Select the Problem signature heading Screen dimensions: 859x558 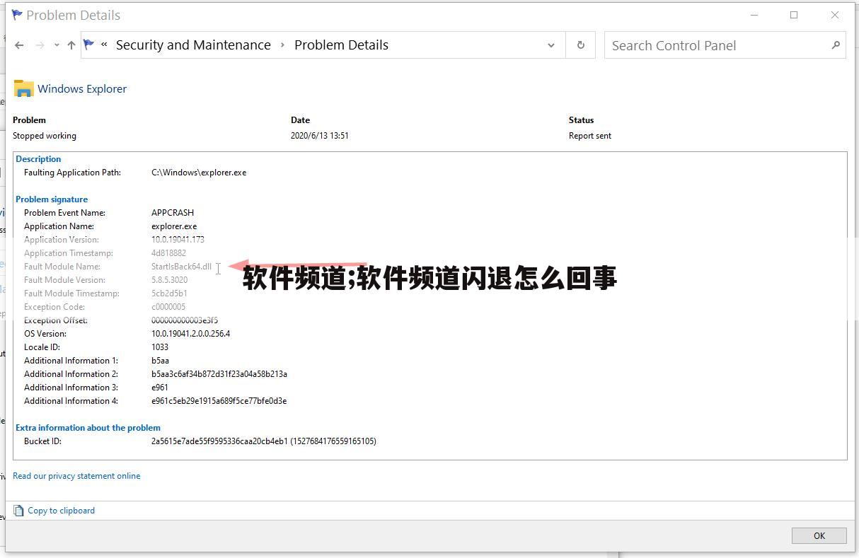pos(52,199)
